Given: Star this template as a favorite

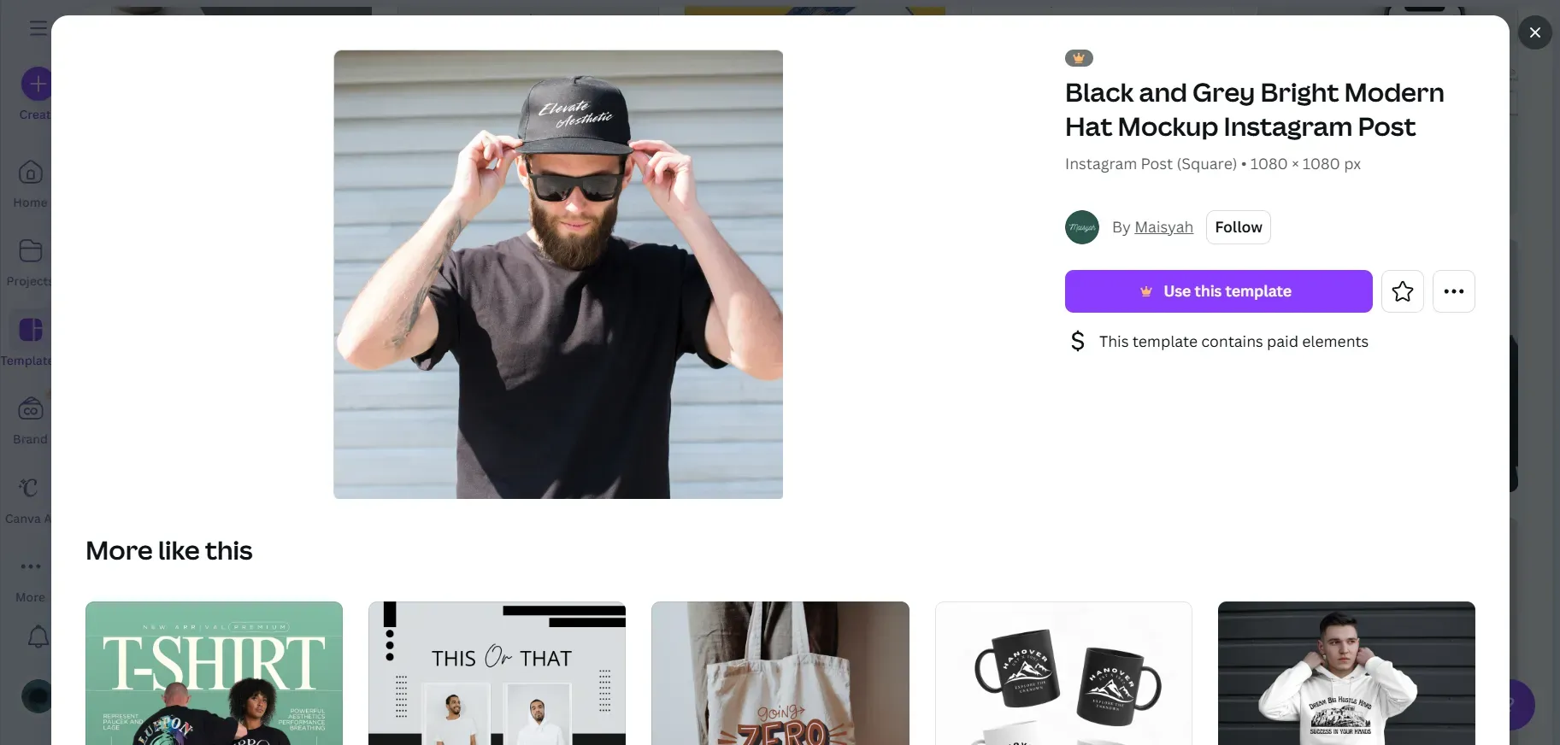Looking at the screenshot, I should tap(1402, 291).
